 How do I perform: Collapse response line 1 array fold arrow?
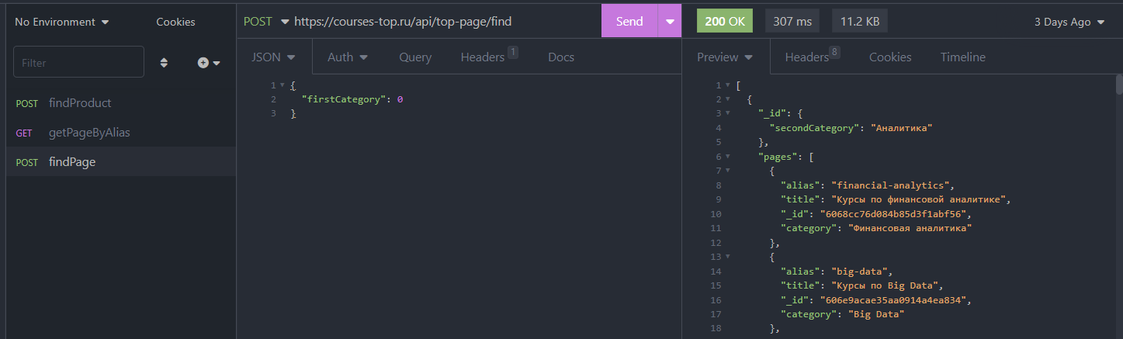727,85
